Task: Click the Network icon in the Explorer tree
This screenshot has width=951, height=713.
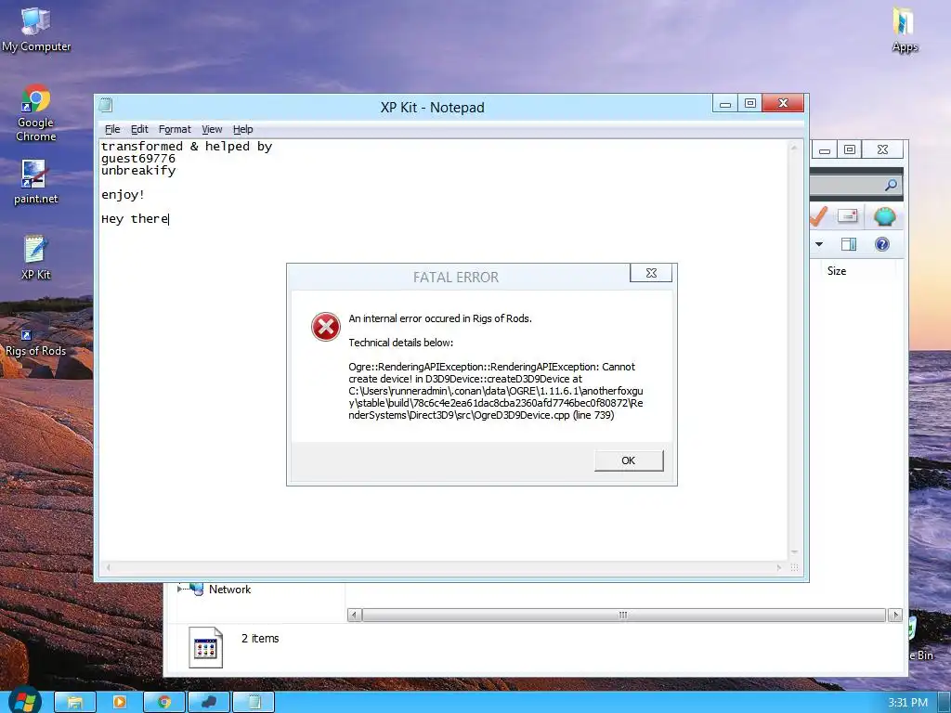Action: click(196, 589)
